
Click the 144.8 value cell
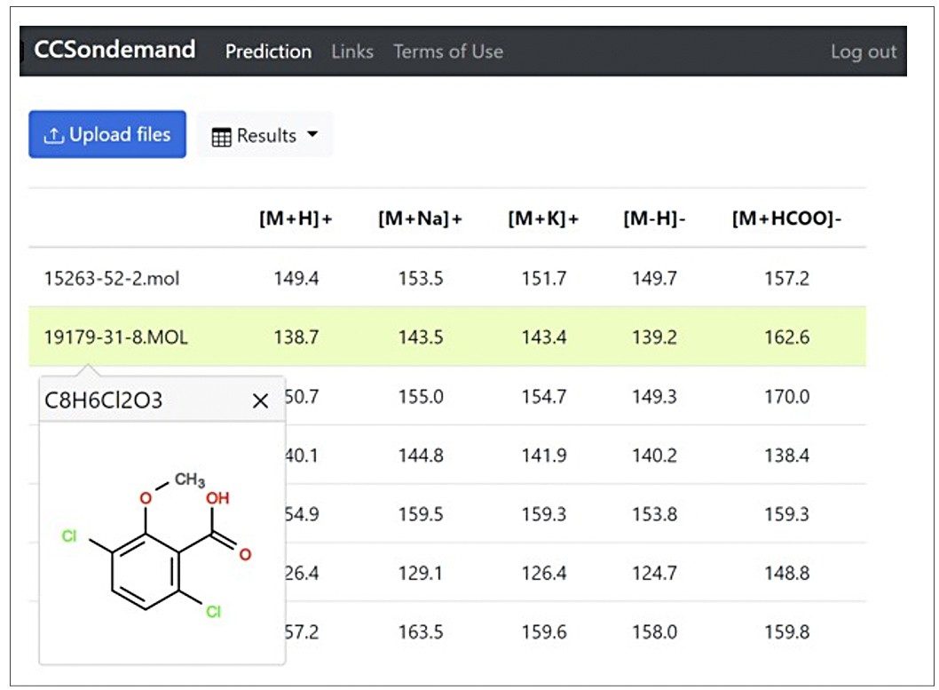click(x=421, y=456)
